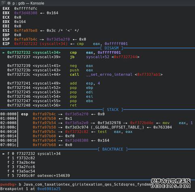The height and width of the screenshot is (192, 195).
Task: Select the neg eax line at syscall+41
Action: click(x=50, y=66)
